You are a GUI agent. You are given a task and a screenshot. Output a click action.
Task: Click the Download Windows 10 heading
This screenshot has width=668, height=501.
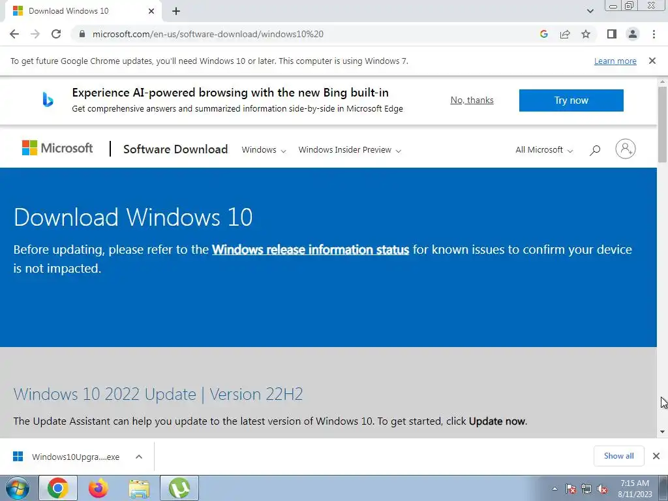[133, 217]
